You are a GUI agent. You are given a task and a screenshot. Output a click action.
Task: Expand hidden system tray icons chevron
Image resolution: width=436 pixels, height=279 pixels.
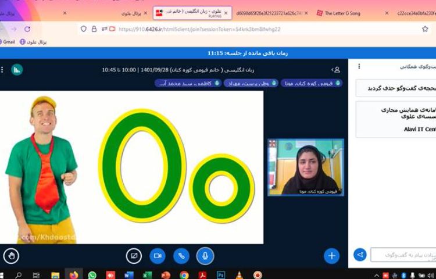pos(376,276)
